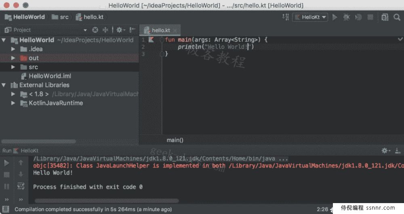
Task: Select KotlinJavaRuntime label in tree
Action: 56,103
